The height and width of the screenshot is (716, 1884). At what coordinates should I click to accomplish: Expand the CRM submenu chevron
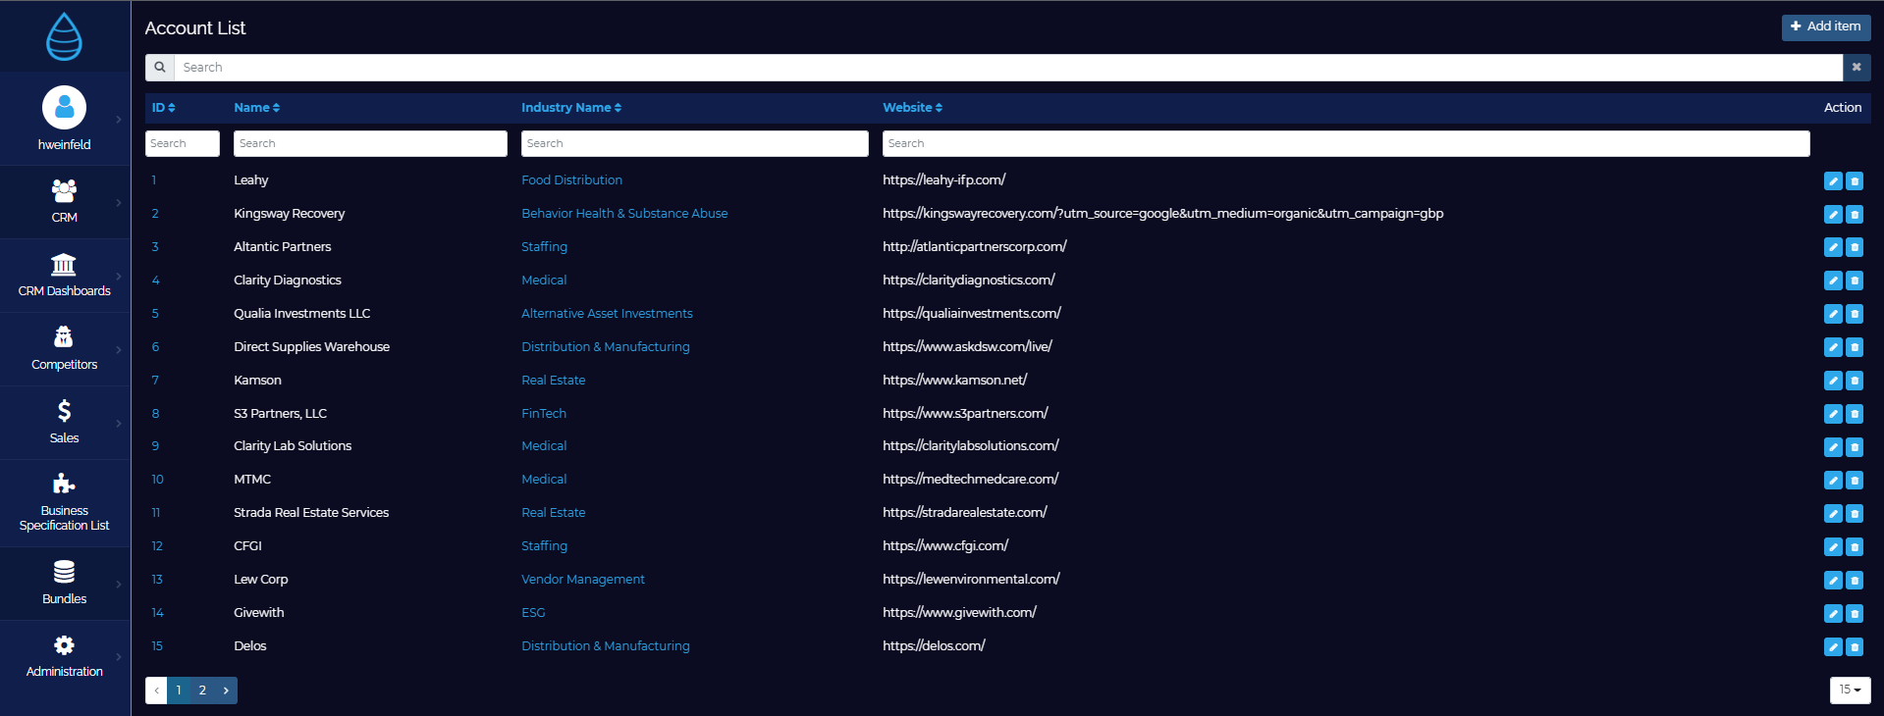point(119,203)
